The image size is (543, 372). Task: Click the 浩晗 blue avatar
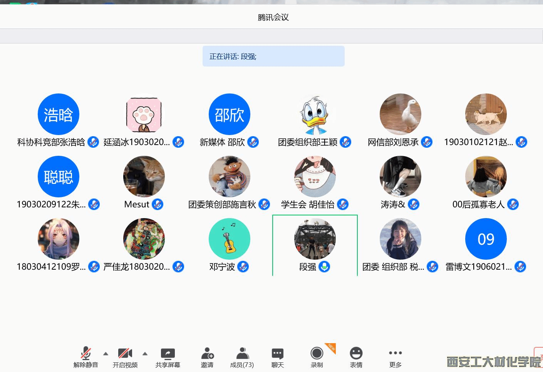point(59,114)
